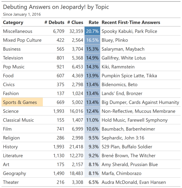Click the "Baumbach, Barbenheimer" answers text
The image size is (182, 188).
(128, 129)
